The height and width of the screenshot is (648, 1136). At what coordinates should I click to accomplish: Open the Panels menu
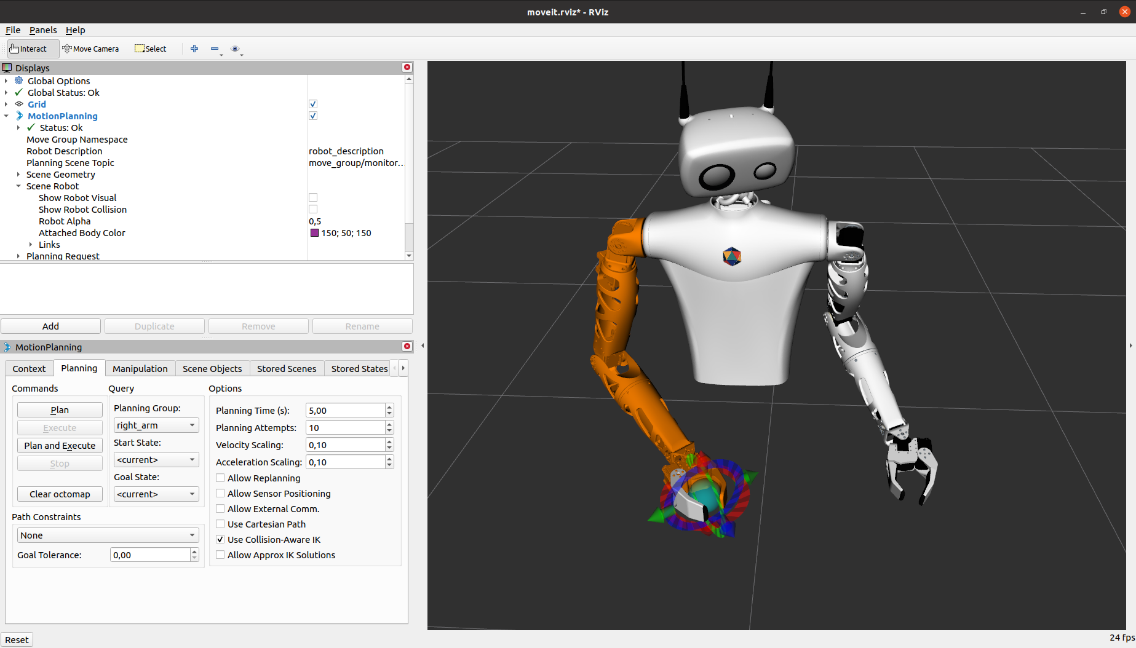coord(43,30)
